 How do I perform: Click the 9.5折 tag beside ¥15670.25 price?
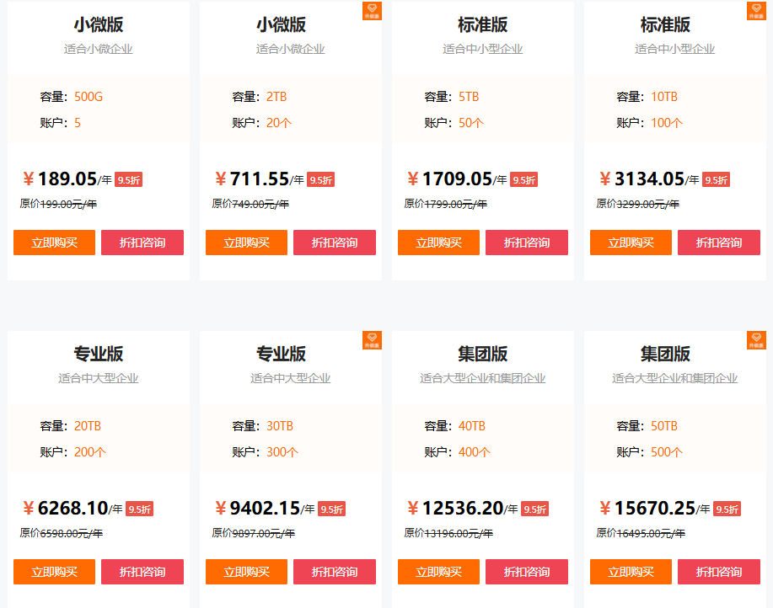click(x=727, y=509)
